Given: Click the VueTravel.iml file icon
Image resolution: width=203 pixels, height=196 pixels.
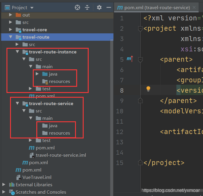Looking at the screenshot, I should pyautogui.click(x=19, y=177).
